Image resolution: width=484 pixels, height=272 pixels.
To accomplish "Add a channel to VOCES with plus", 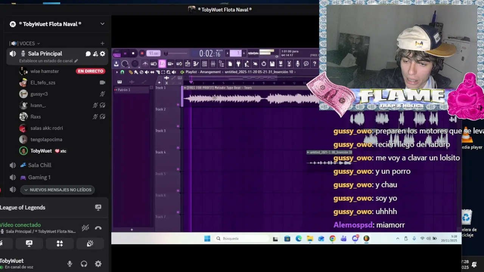I will (x=102, y=43).
